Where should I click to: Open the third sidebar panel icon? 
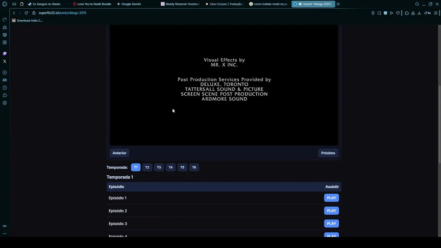tap(5, 35)
